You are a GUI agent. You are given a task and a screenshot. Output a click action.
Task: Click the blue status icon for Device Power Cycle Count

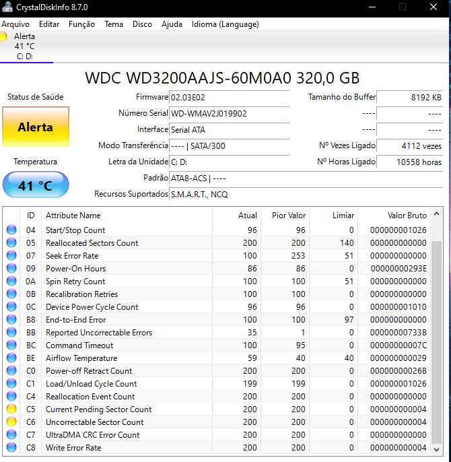pos(11,306)
